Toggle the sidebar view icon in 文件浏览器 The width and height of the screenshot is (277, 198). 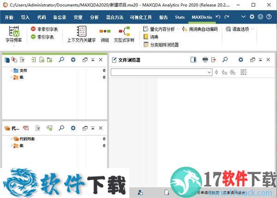(x=193, y=60)
